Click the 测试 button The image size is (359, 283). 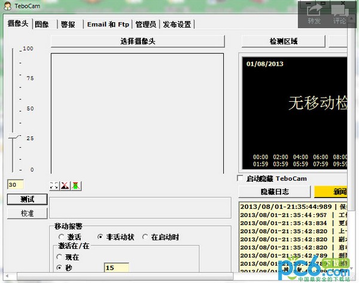tap(28, 199)
